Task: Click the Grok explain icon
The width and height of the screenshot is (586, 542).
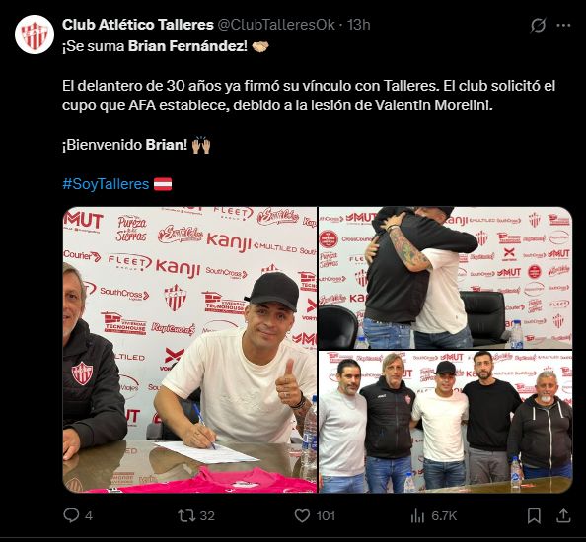Action: (x=538, y=25)
